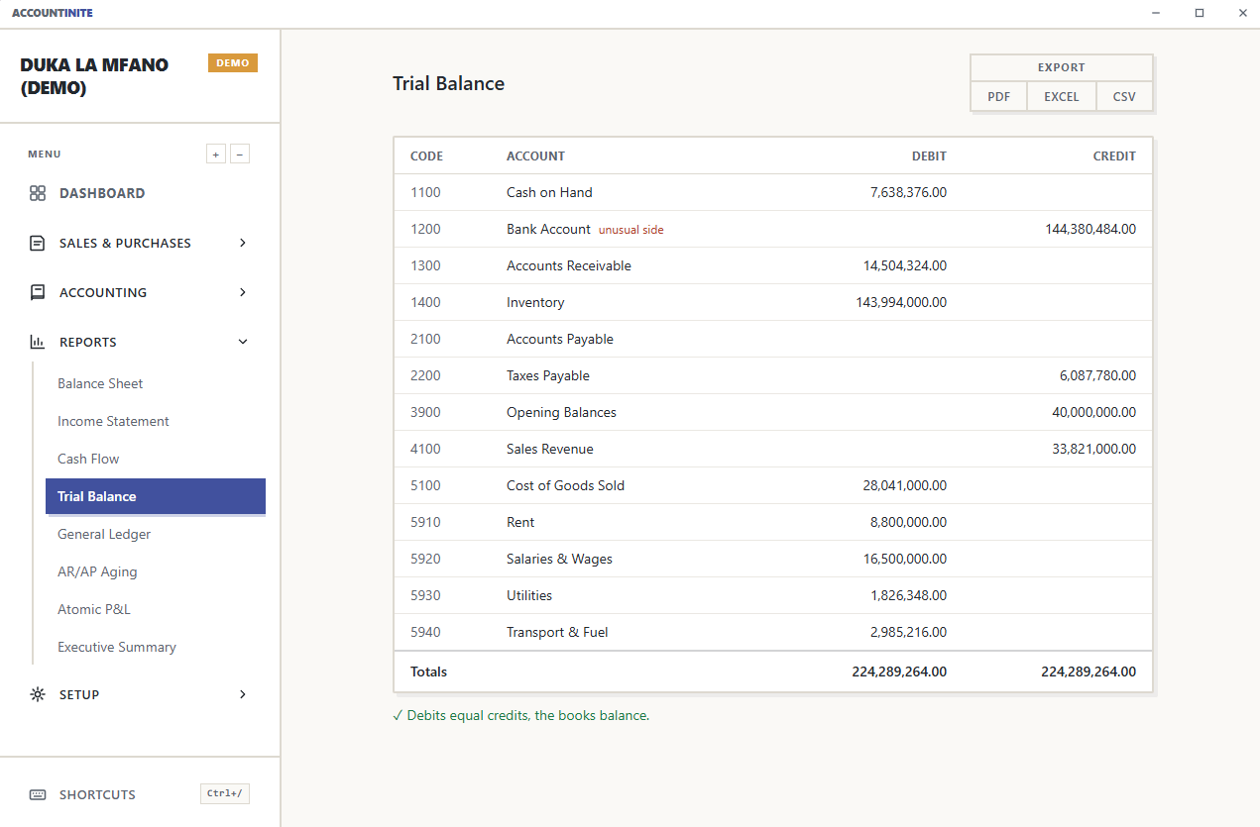Click the account code 5940
Screen dimensions: 1260x827
point(425,632)
